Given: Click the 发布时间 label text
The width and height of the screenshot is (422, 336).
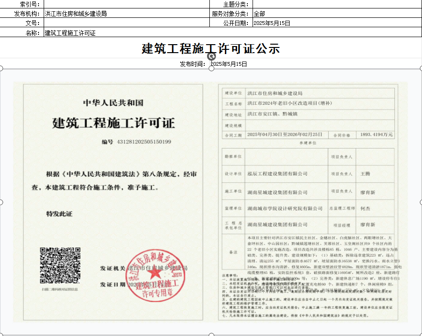Looking at the screenshot, I should point(192,64).
